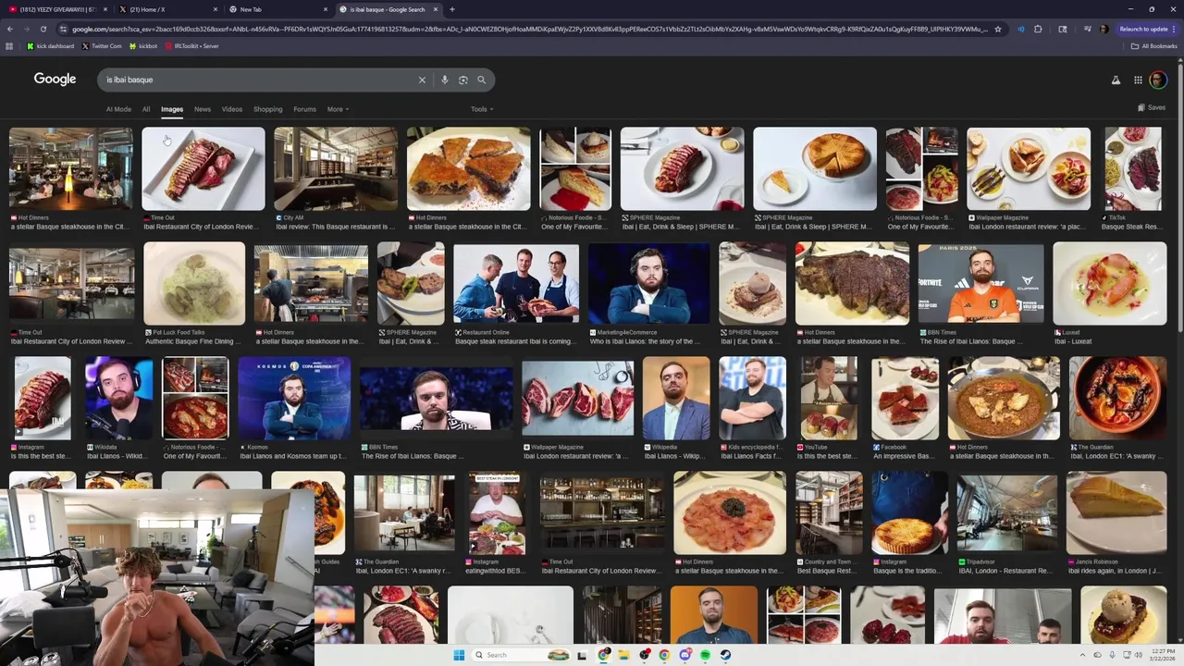Screen dimensions: 1184x666
Task: Open Tripadvisor 'IBAI, London' restaurant image
Action: (x=1006, y=513)
